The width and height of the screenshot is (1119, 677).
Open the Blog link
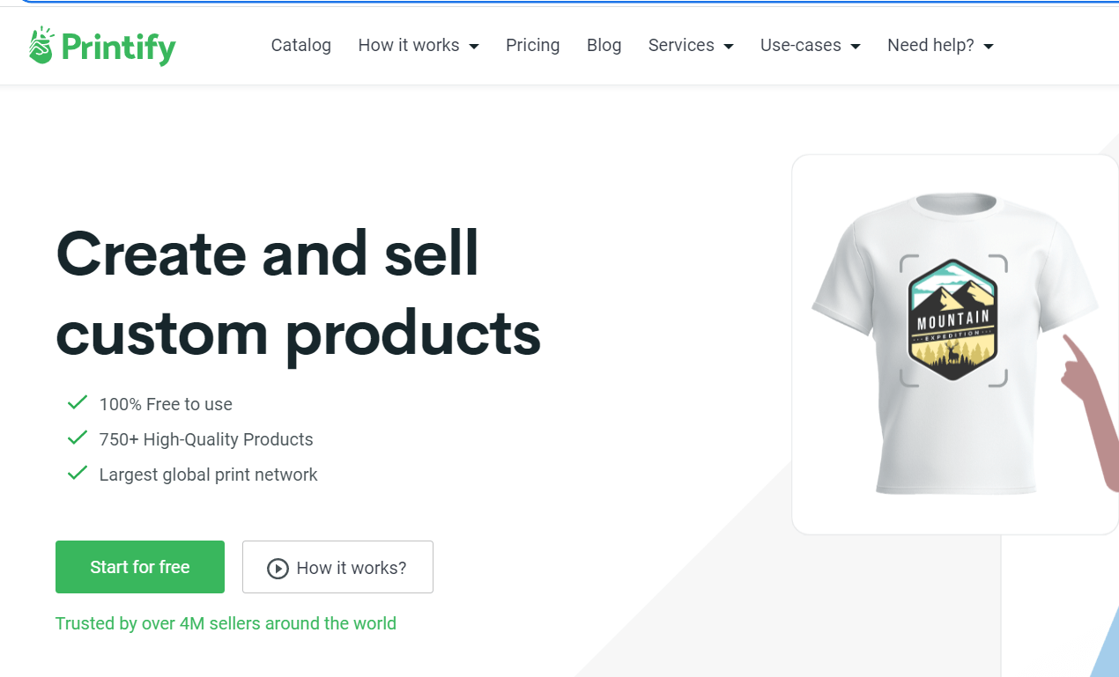point(604,45)
